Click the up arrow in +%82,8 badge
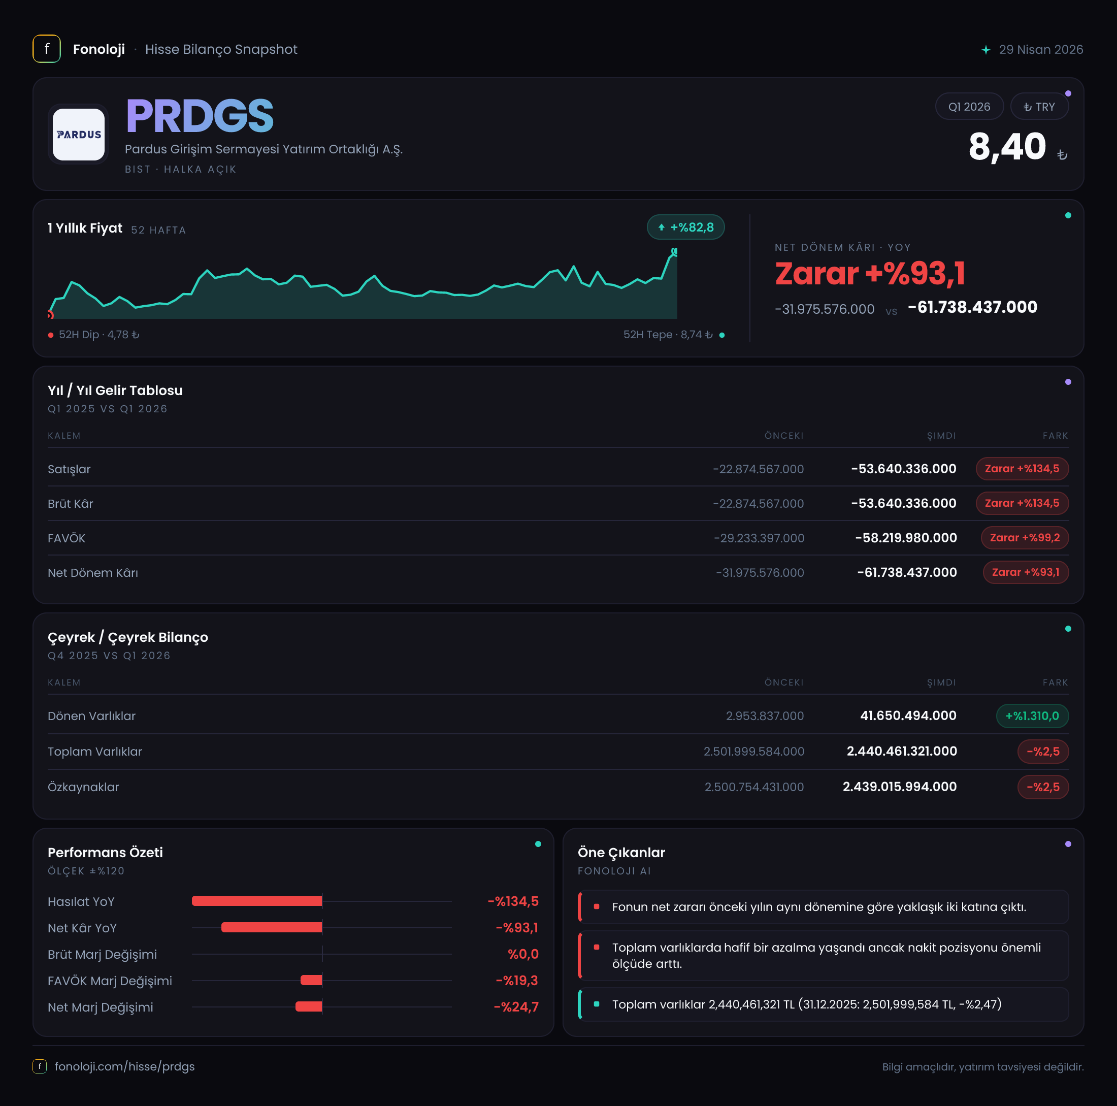The width and height of the screenshot is (1117, 1106). pyautogui.click(x=662, y=227)
